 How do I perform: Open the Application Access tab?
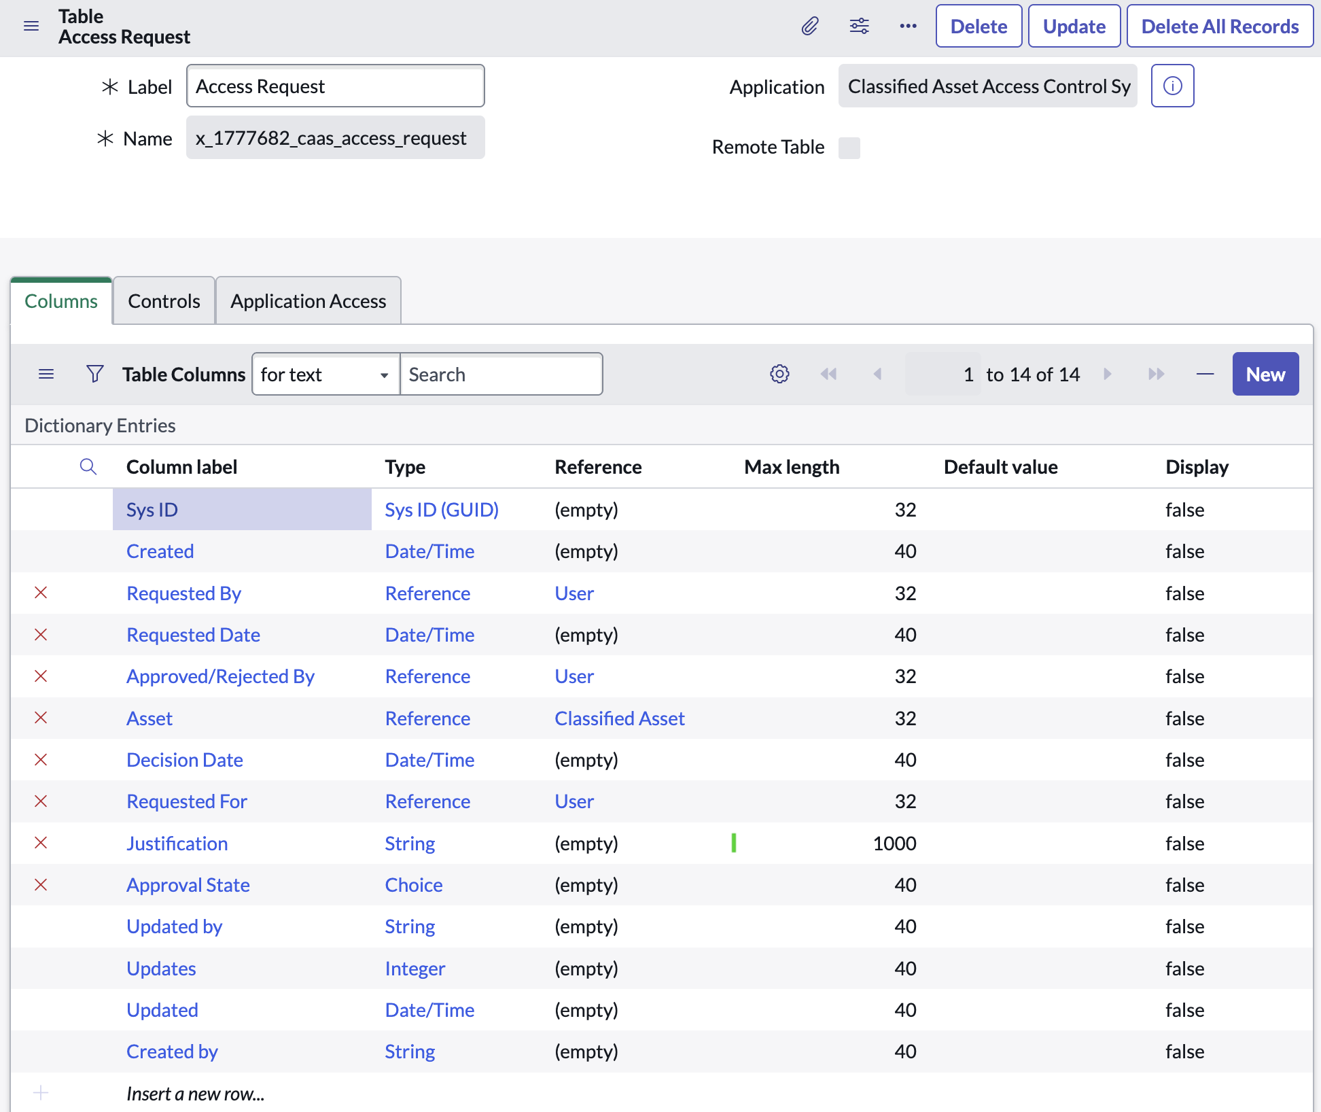308,301
